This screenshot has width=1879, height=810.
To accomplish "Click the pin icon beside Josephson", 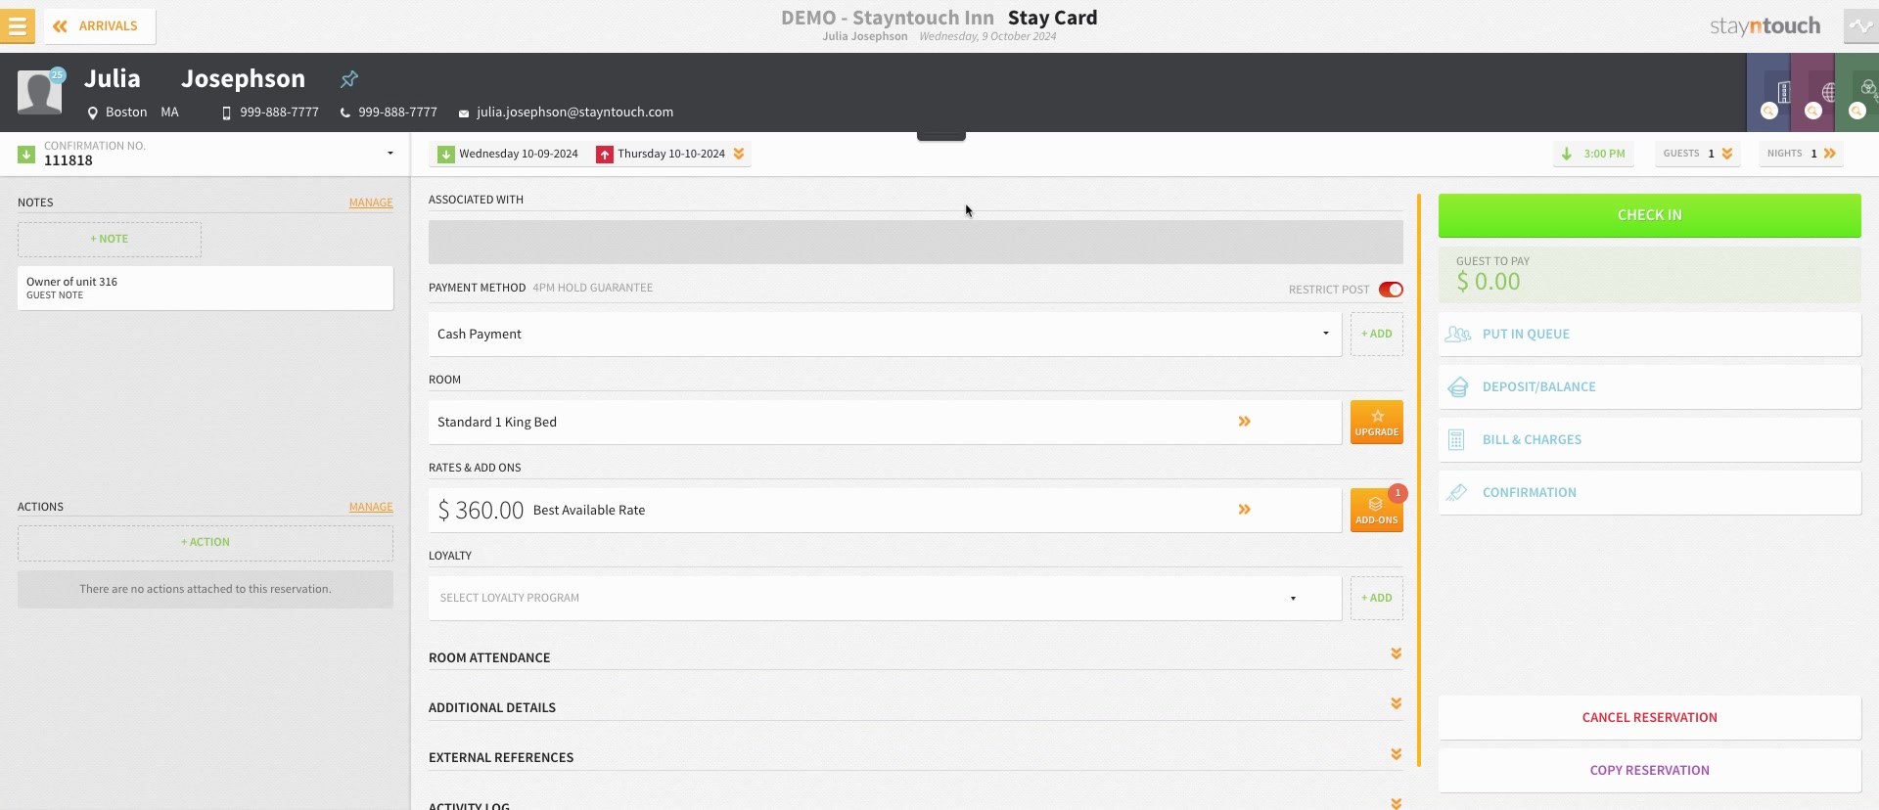I will [349, 79].
